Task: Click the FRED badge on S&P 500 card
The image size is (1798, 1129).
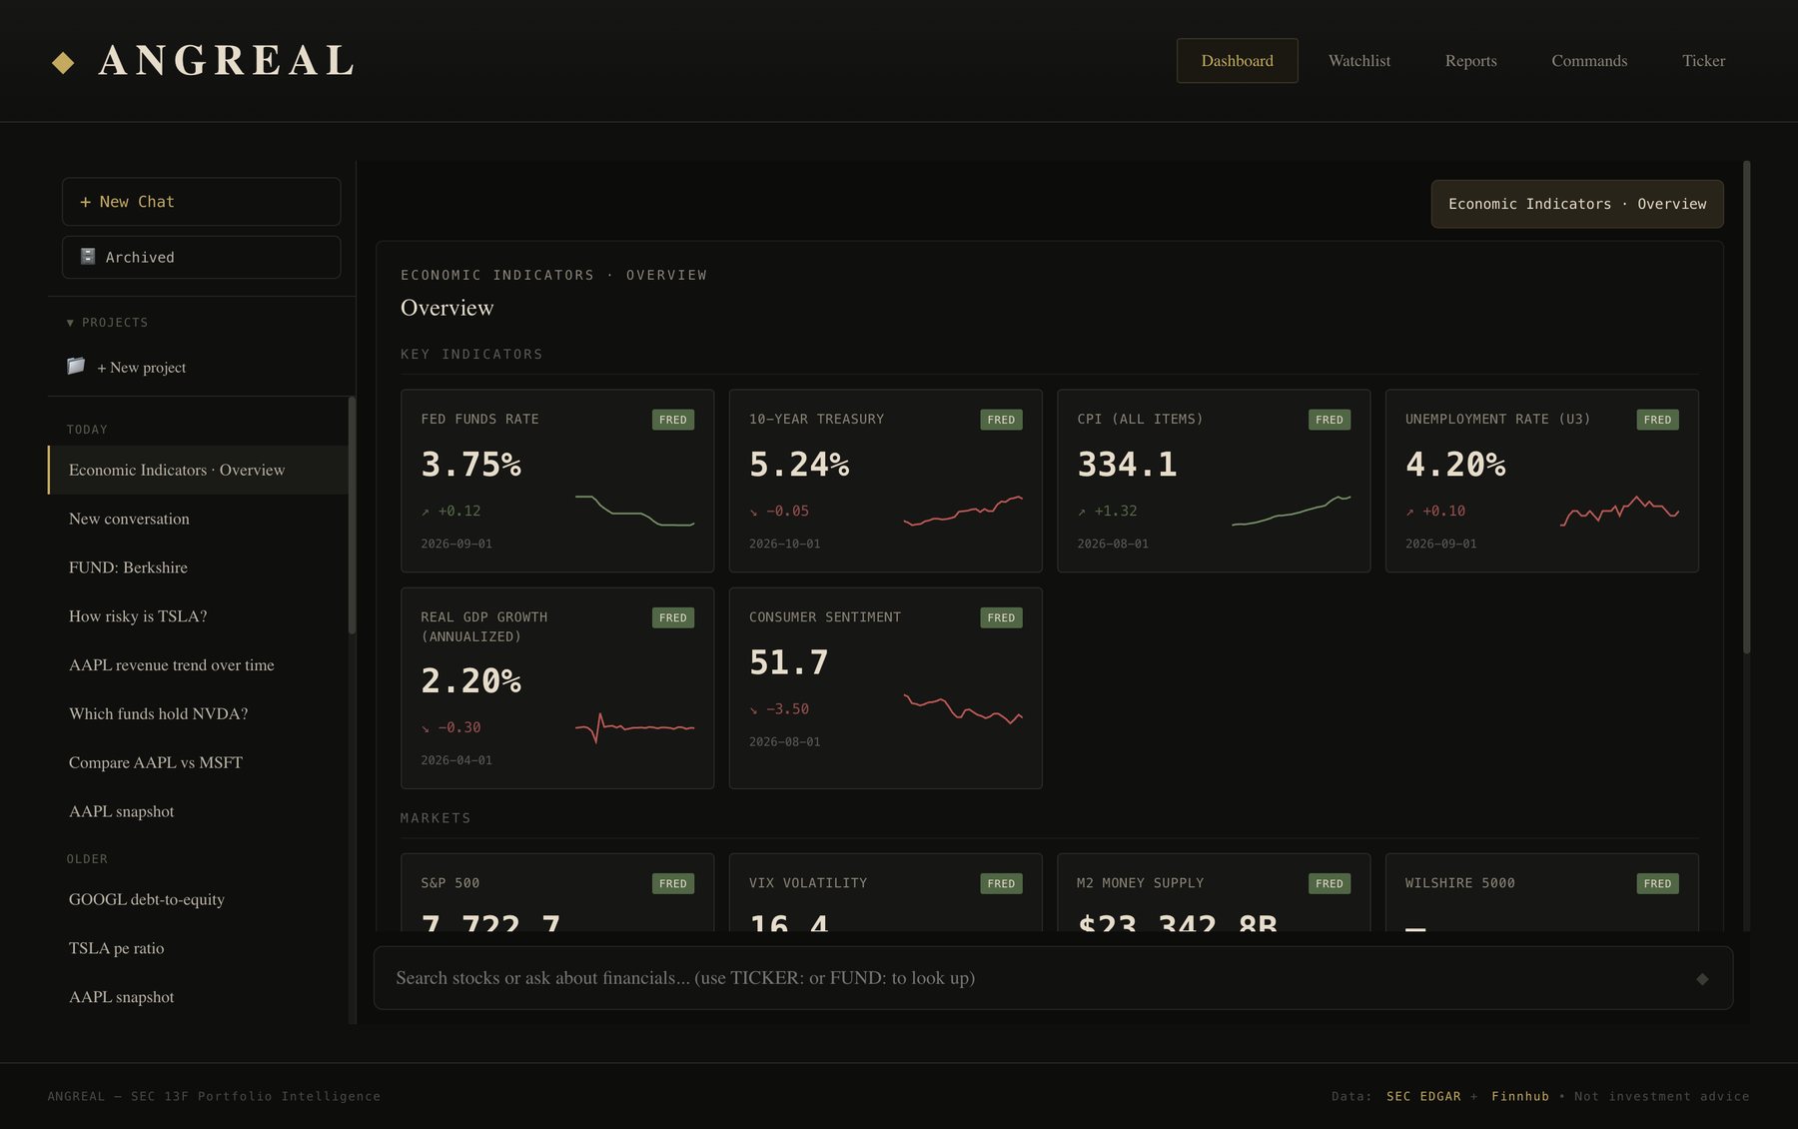Action: click(673, 883)
